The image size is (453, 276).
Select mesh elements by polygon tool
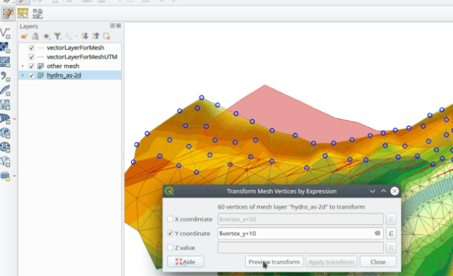coord(23,13)
